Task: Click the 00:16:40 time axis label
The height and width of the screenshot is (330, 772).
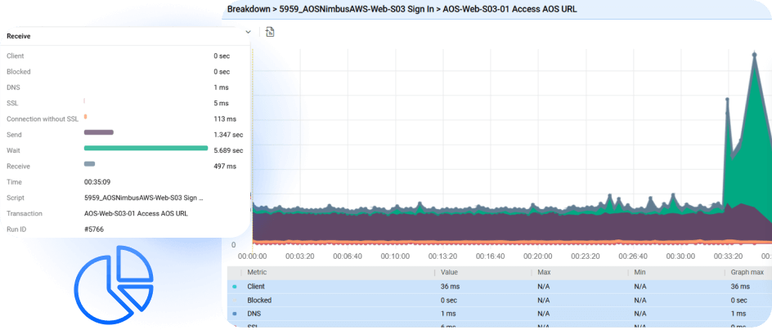Action: 489,256
